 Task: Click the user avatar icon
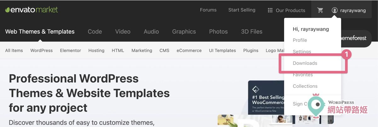(x=335, y=10)
